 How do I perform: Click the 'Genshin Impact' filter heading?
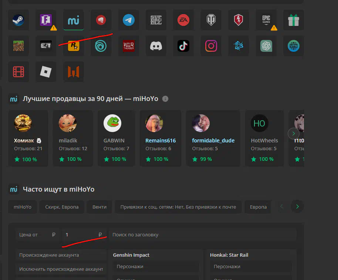click(x=131, y=255)
